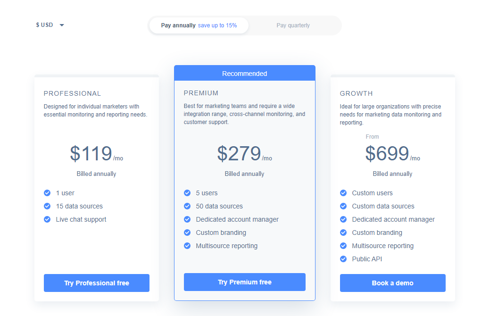
Task: Click Premium's Dedicated account manager checkmark
Action: (x=187, y=219)
